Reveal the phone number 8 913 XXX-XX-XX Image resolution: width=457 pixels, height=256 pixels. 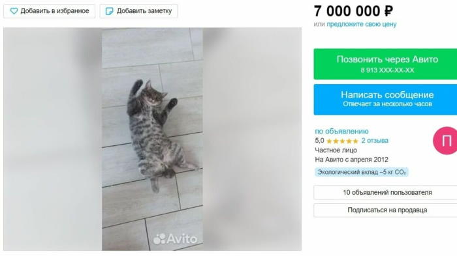[x=387, y=70]
